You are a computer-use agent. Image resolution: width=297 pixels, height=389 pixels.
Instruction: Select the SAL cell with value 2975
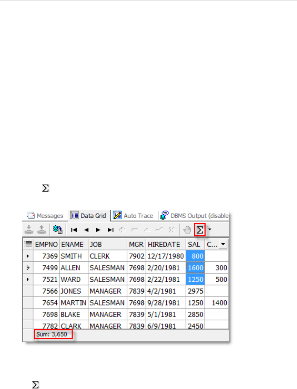195,291
